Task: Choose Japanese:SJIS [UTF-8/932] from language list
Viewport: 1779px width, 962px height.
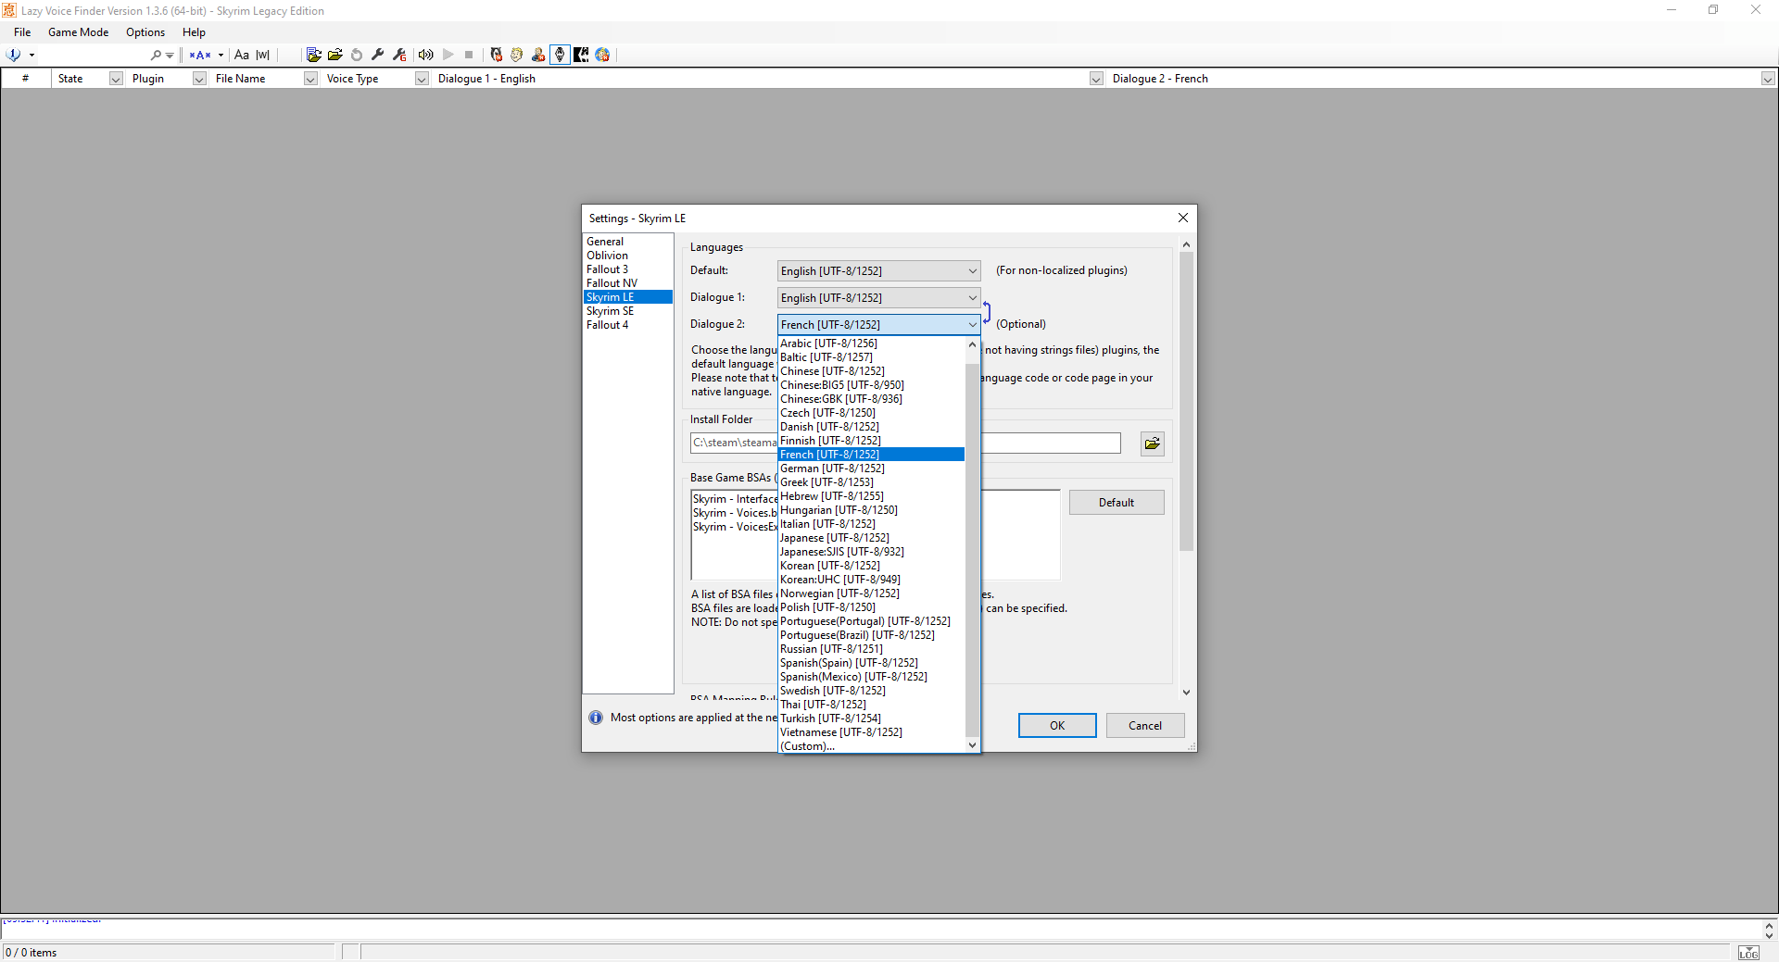Action: 871,552
